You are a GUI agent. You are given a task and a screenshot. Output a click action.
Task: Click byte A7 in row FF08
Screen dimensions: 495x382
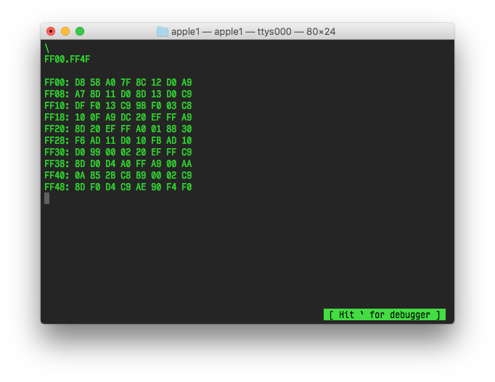click(80, 94)
